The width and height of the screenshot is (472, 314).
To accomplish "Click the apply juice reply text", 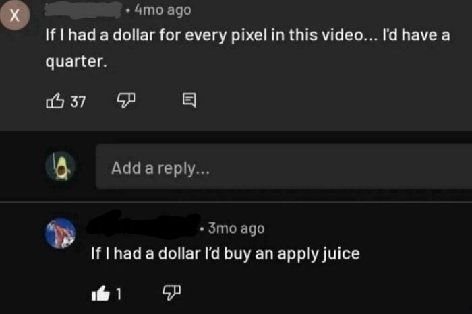I will point(225,254).
